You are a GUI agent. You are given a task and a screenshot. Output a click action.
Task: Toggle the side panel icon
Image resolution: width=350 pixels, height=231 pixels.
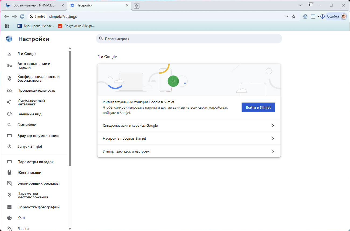pos(313,16)
